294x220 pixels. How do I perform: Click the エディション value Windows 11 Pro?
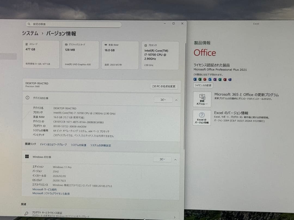[62, 167]
